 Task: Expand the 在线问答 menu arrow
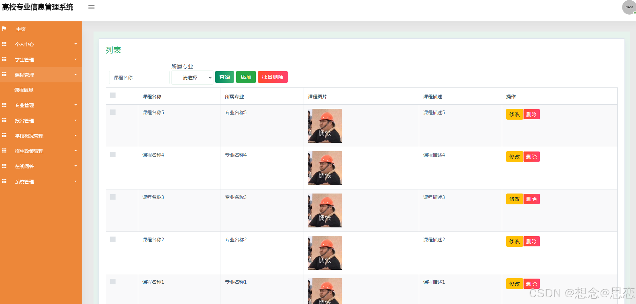76,166
